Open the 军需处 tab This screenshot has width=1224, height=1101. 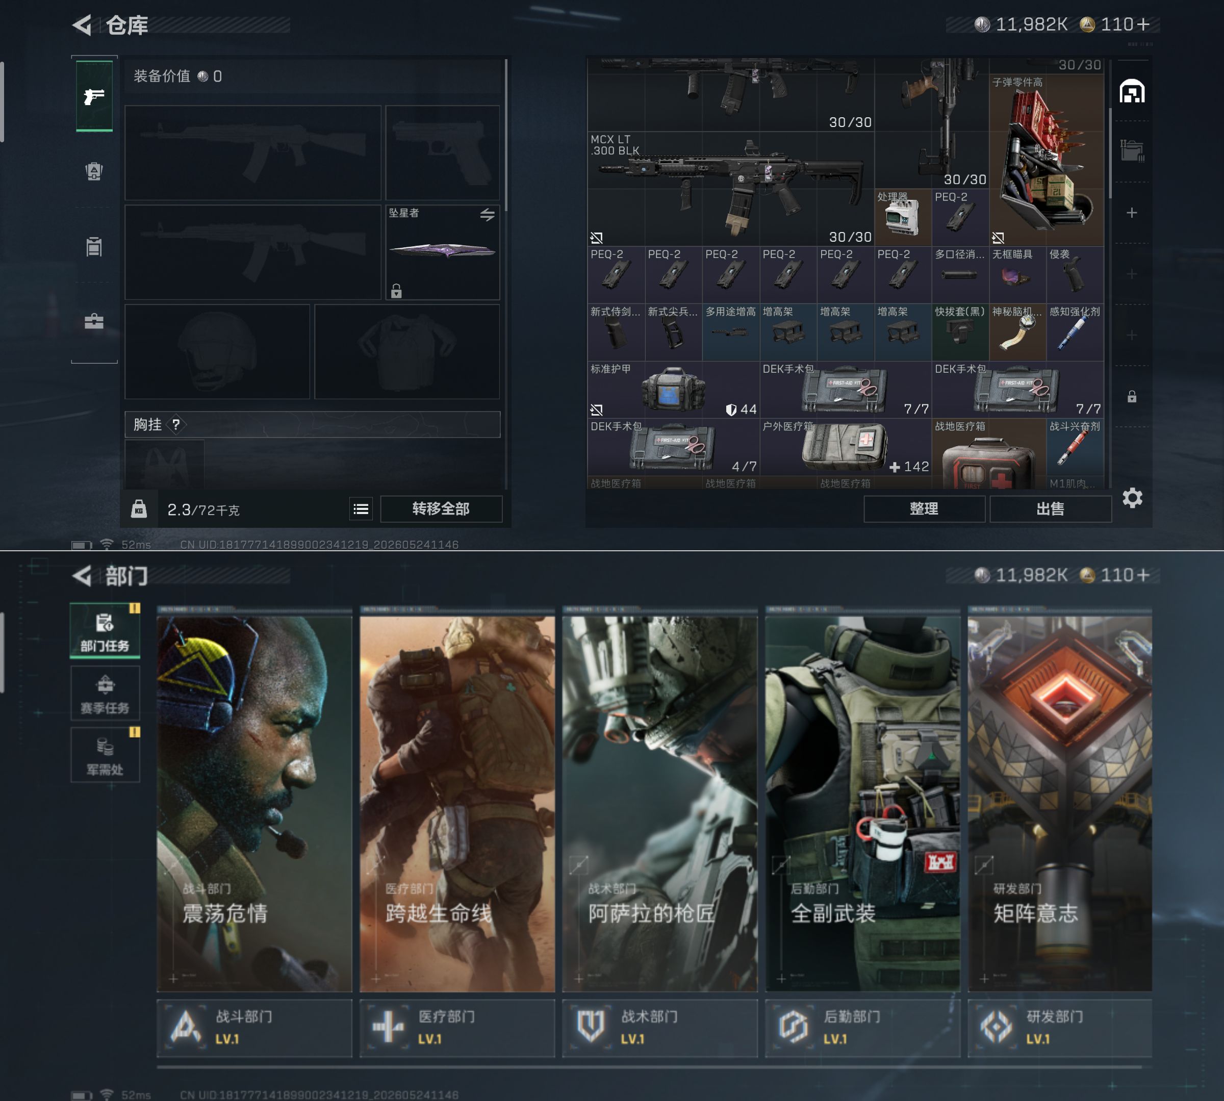coord(105,755)
